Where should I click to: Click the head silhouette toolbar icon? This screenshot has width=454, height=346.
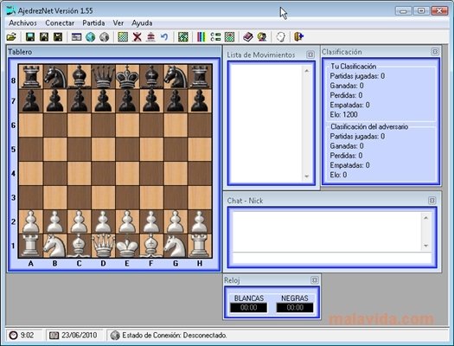click(x=280, y=37)
